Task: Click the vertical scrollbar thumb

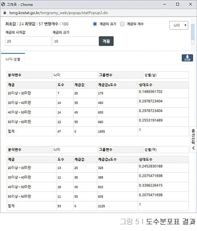Action: tap(193, 32)
